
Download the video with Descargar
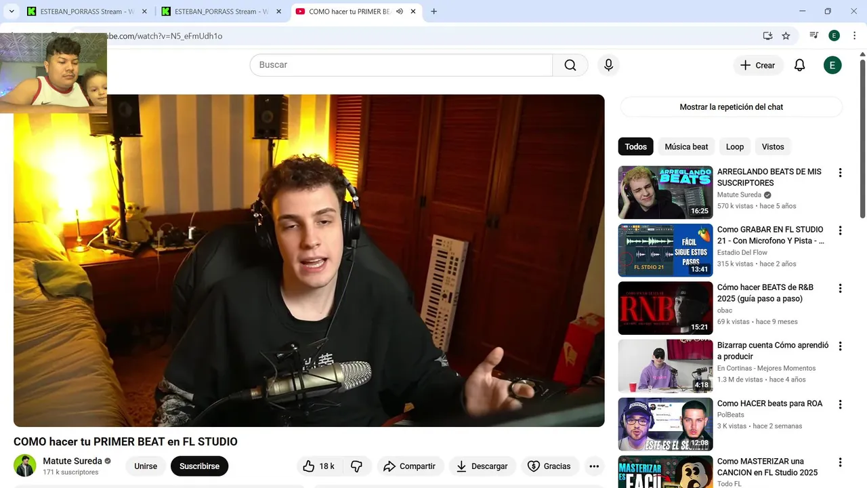[482, 466]
